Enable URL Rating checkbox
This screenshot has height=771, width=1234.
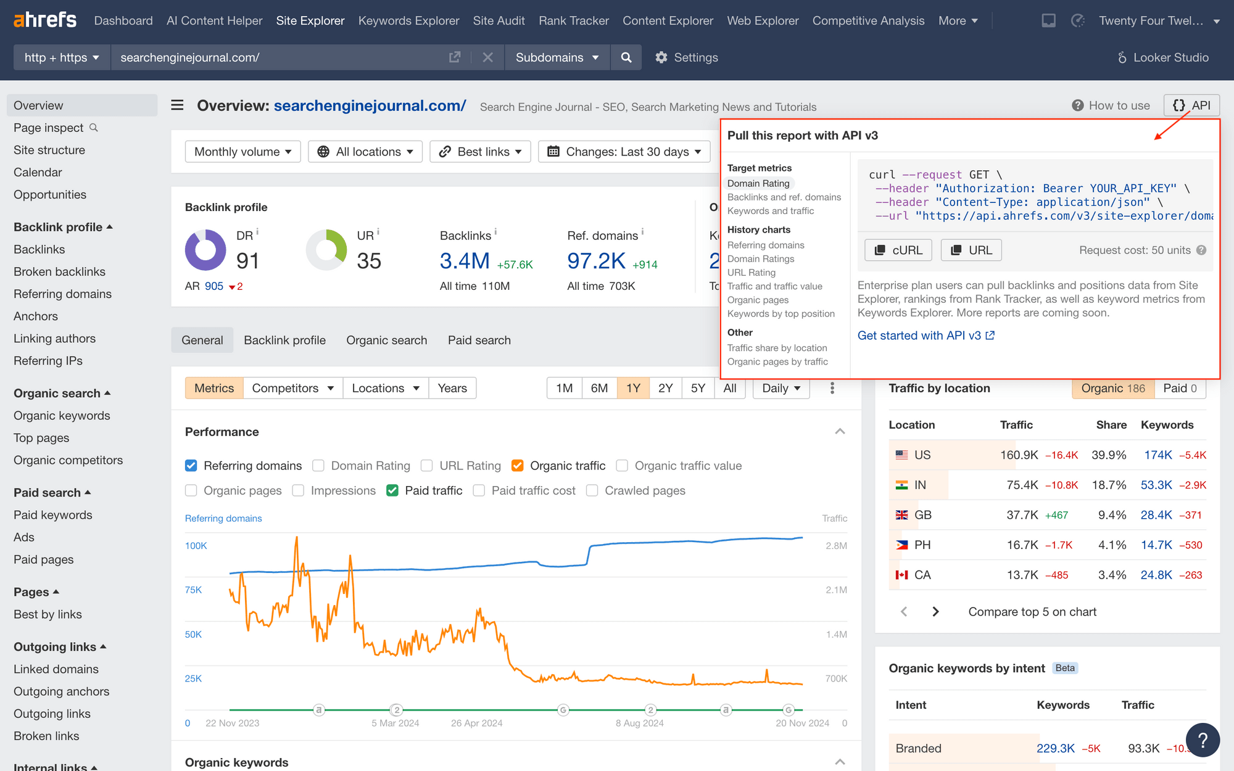click(427, 466)
